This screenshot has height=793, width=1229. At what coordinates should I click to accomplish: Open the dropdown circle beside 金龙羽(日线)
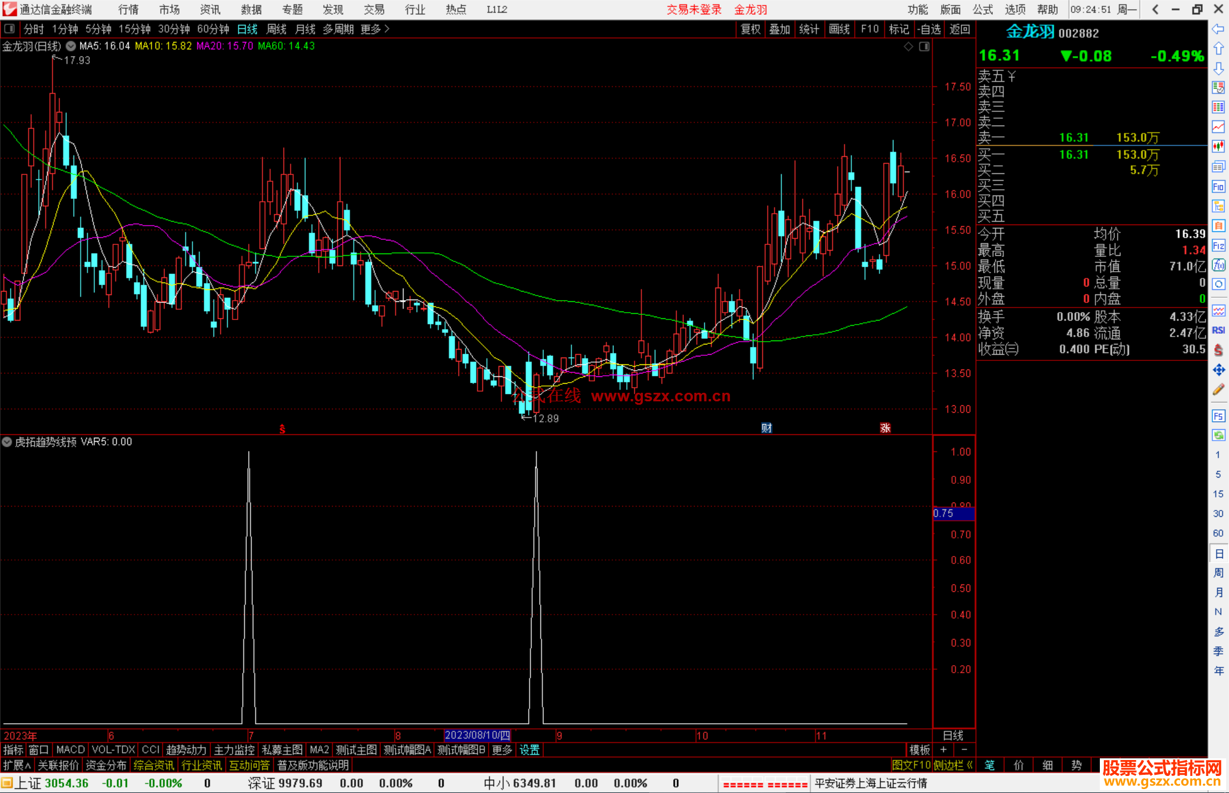(71, 46)
